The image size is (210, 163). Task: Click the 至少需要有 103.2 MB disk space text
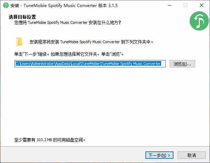click(x=50, y=140)
